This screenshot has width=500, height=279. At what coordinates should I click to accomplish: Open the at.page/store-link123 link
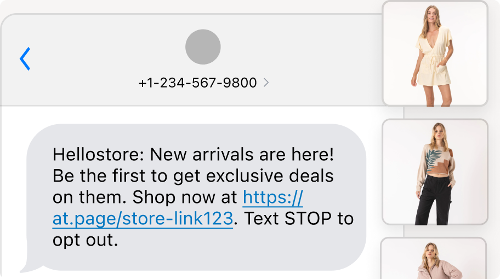(x=143, y=219)
